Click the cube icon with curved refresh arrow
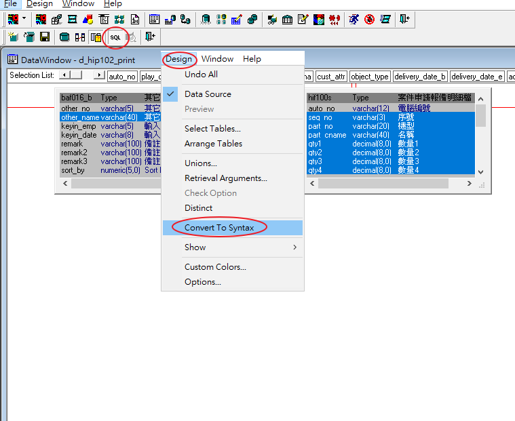This screenshot has width=515, height=421. (29, 37)
